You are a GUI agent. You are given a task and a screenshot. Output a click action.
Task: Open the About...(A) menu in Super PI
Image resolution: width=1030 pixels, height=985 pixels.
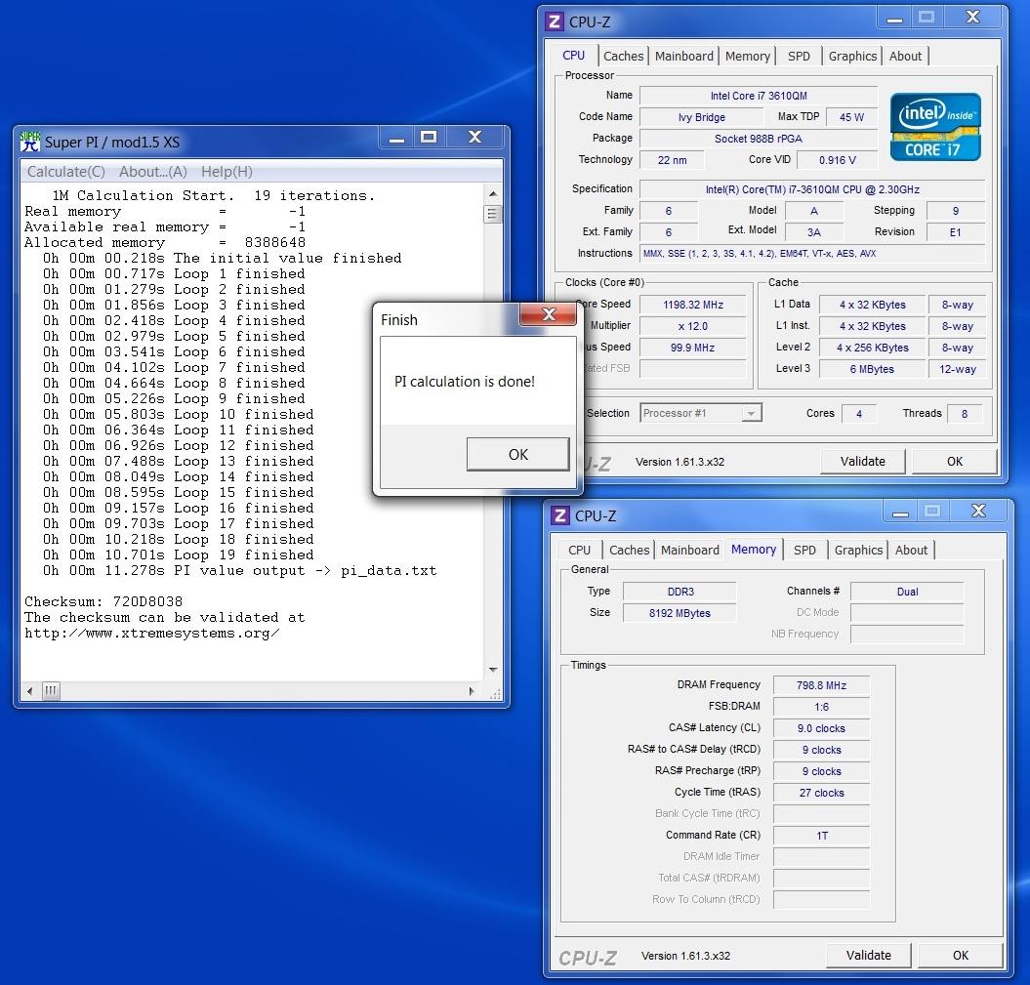[153, 172]
